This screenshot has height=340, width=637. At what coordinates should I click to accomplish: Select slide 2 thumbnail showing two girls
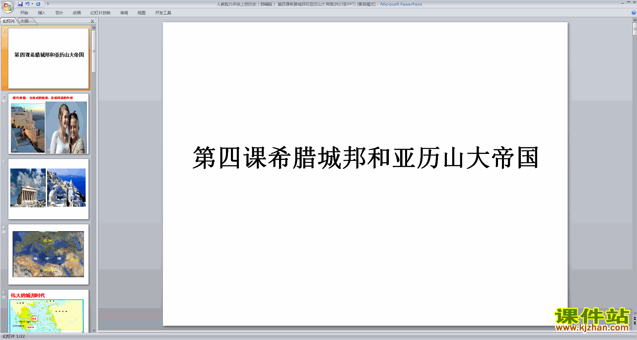tap(48, 123)
